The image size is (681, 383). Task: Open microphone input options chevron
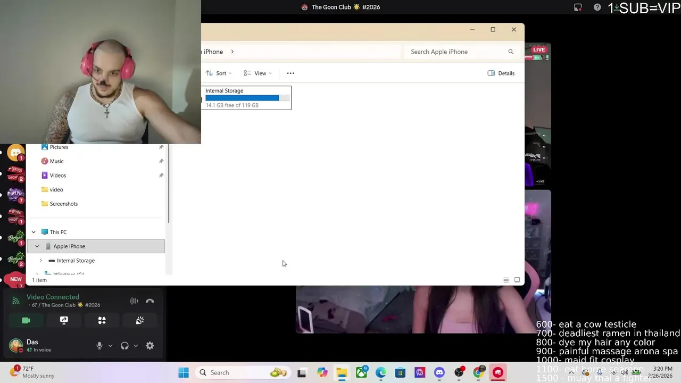point(110,346)
